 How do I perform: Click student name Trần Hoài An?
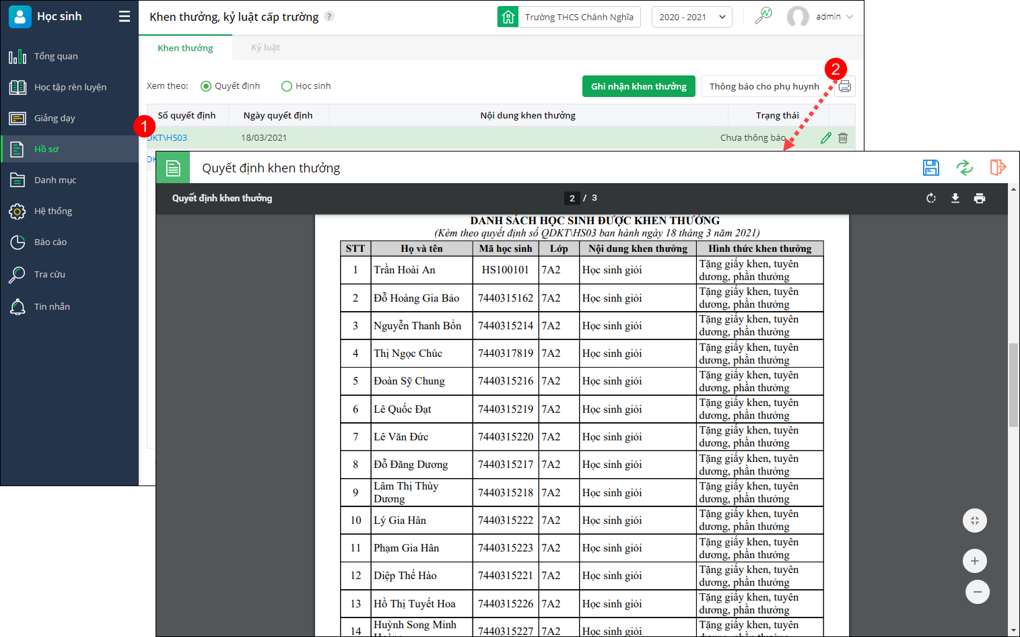tap(405, 270)
